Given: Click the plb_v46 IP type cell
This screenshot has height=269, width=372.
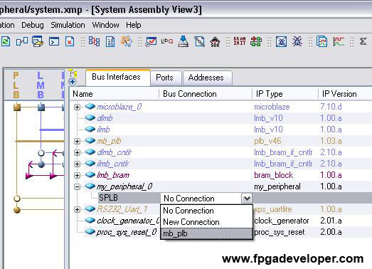Looking at the screenshot, I should click(267, 141).
